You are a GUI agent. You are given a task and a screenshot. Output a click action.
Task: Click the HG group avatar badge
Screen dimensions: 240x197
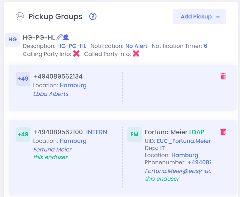click(13, 40)
